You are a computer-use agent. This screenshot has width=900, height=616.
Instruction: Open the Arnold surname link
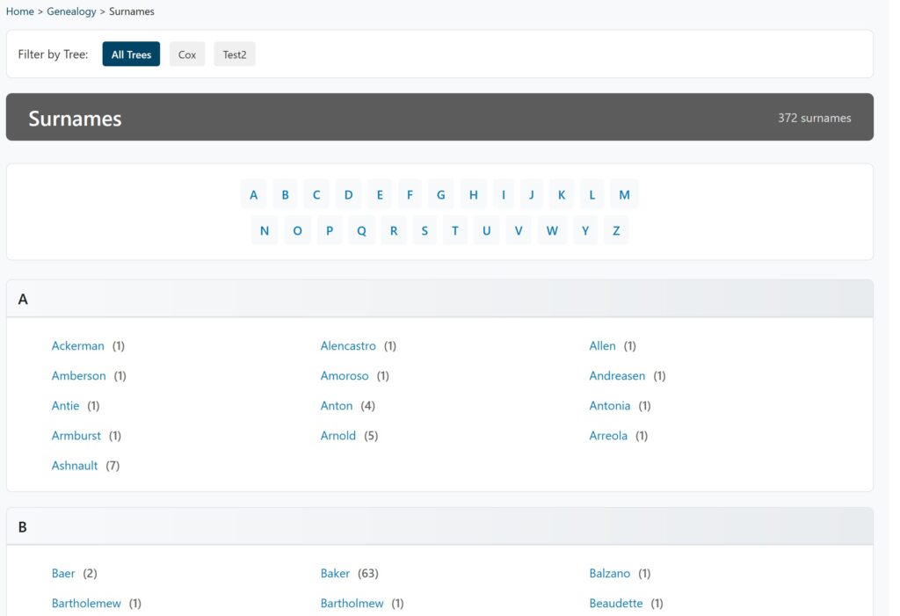(338, 436)
